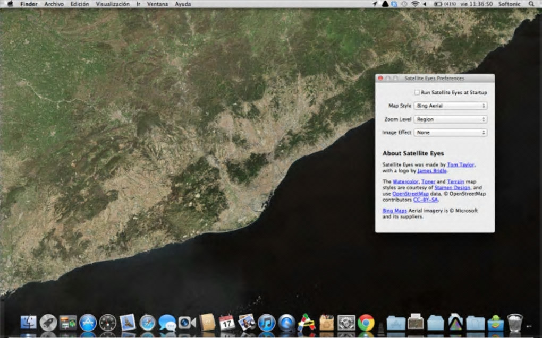Open the Image Effect dropdown

click(x=451, y=133)
